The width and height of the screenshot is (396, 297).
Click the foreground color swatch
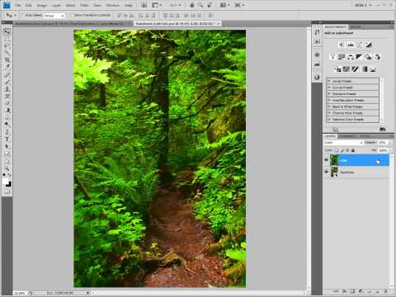coord(6,181)
